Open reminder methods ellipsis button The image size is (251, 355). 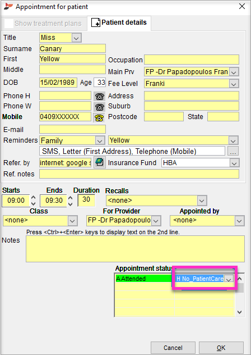coord(233,151)
